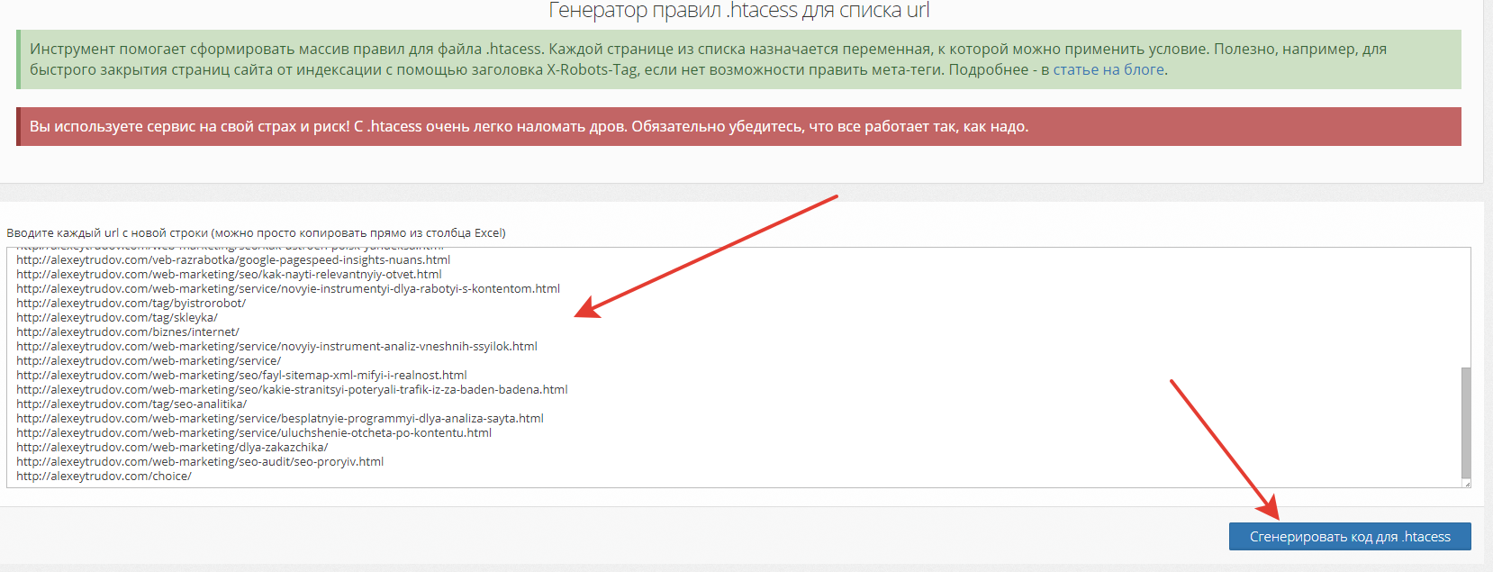
Task: Click the seo-proryiv.html URL line
Action: tap(200, 462)
